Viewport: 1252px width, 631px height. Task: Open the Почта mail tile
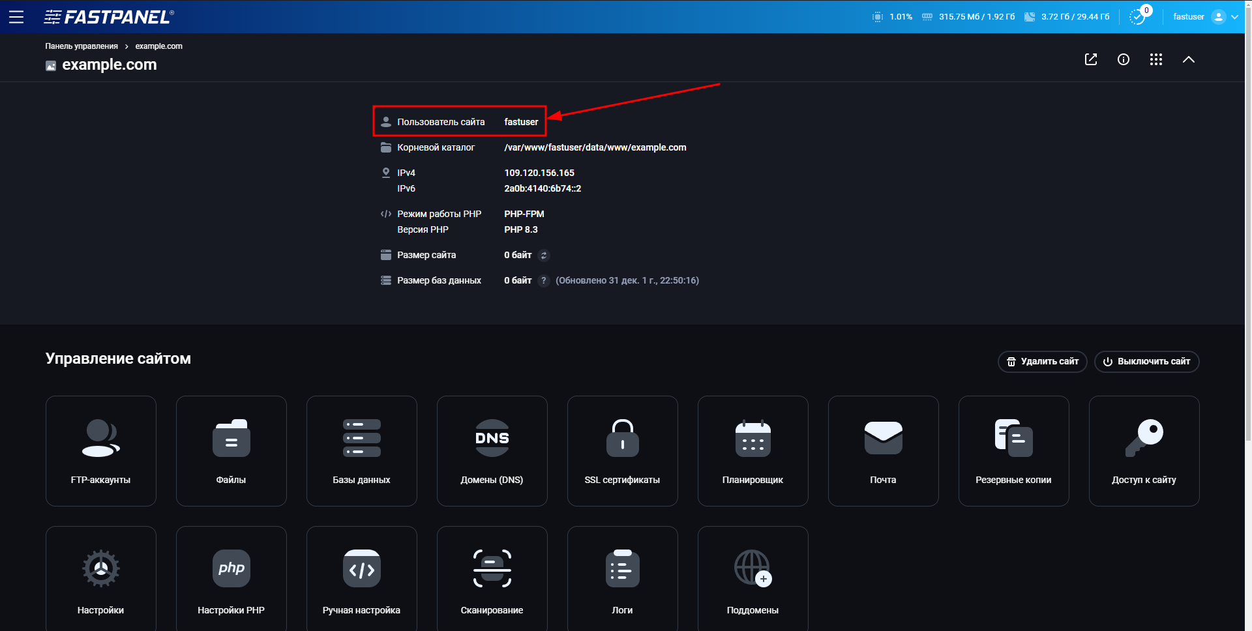[x=883, y=450]
